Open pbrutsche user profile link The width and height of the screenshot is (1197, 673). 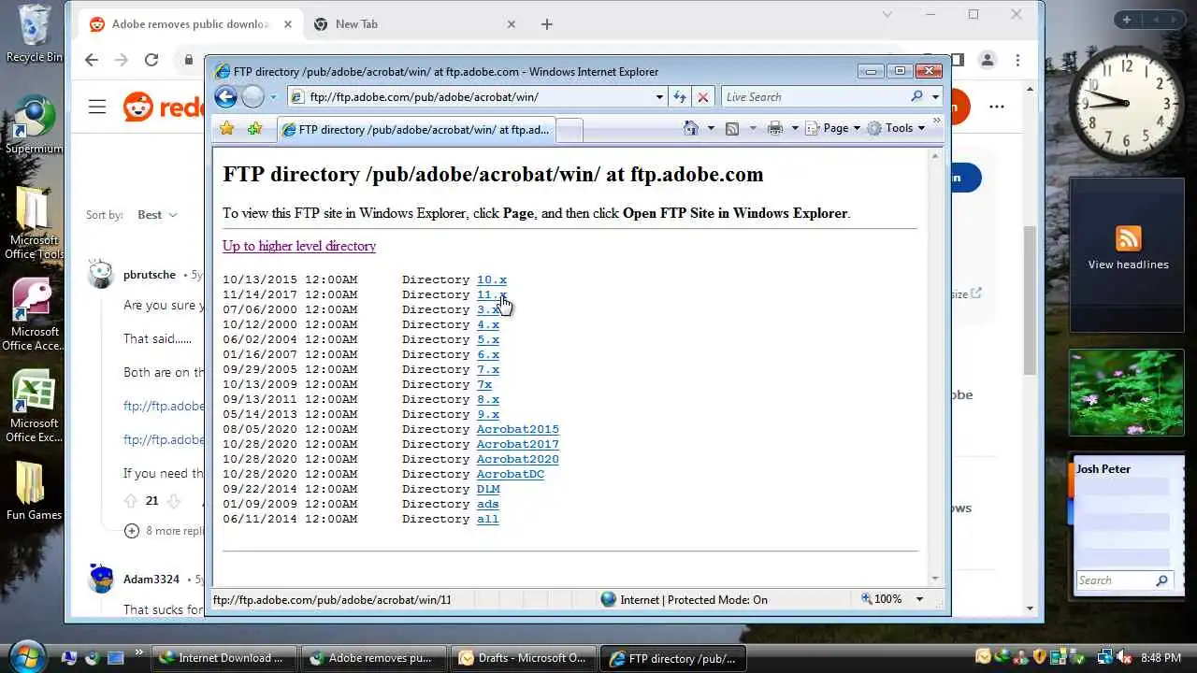[x=150, y=275]
